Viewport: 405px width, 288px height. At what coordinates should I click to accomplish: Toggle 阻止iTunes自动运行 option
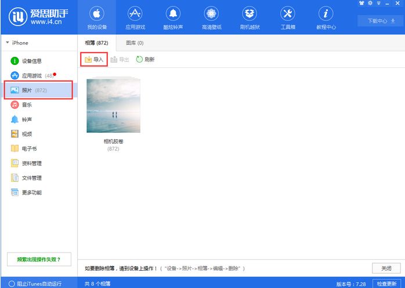pyautogui.click(x=35, y=284)
